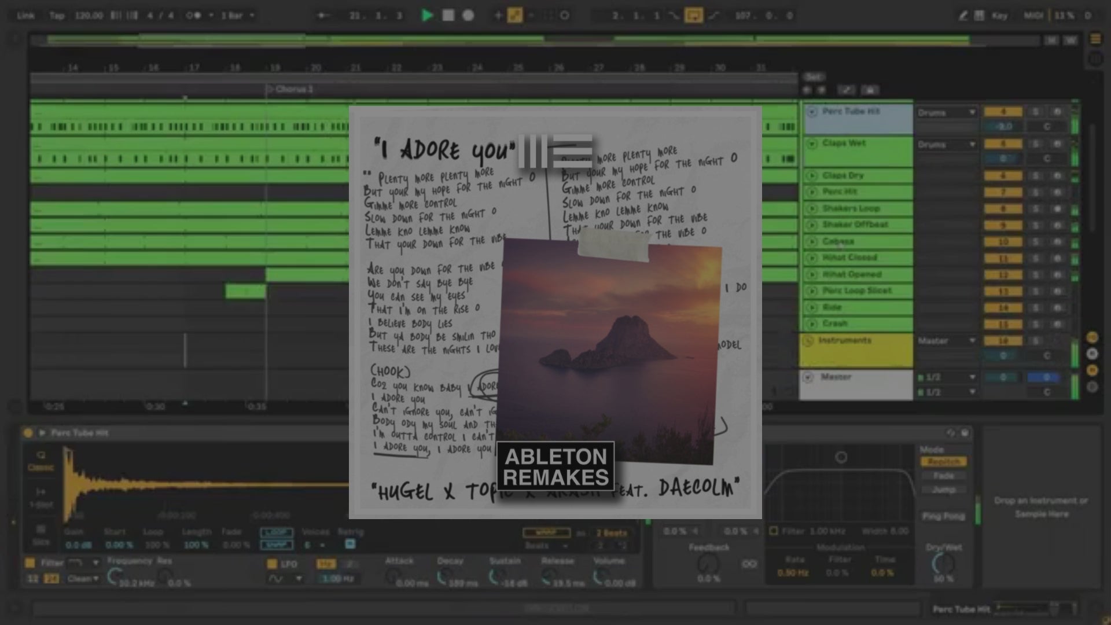Image resolution: width=1111 pixels, height=625 pixels.
Task: Open Claps Wet output routing Drums dropdown
Action: point(946,144)
